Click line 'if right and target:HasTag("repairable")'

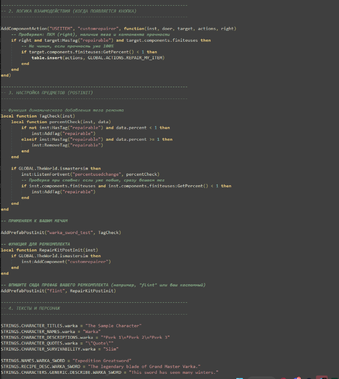click(x=111, y=40)
